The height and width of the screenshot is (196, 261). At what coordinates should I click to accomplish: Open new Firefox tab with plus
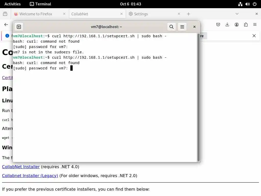click(188, 14)
